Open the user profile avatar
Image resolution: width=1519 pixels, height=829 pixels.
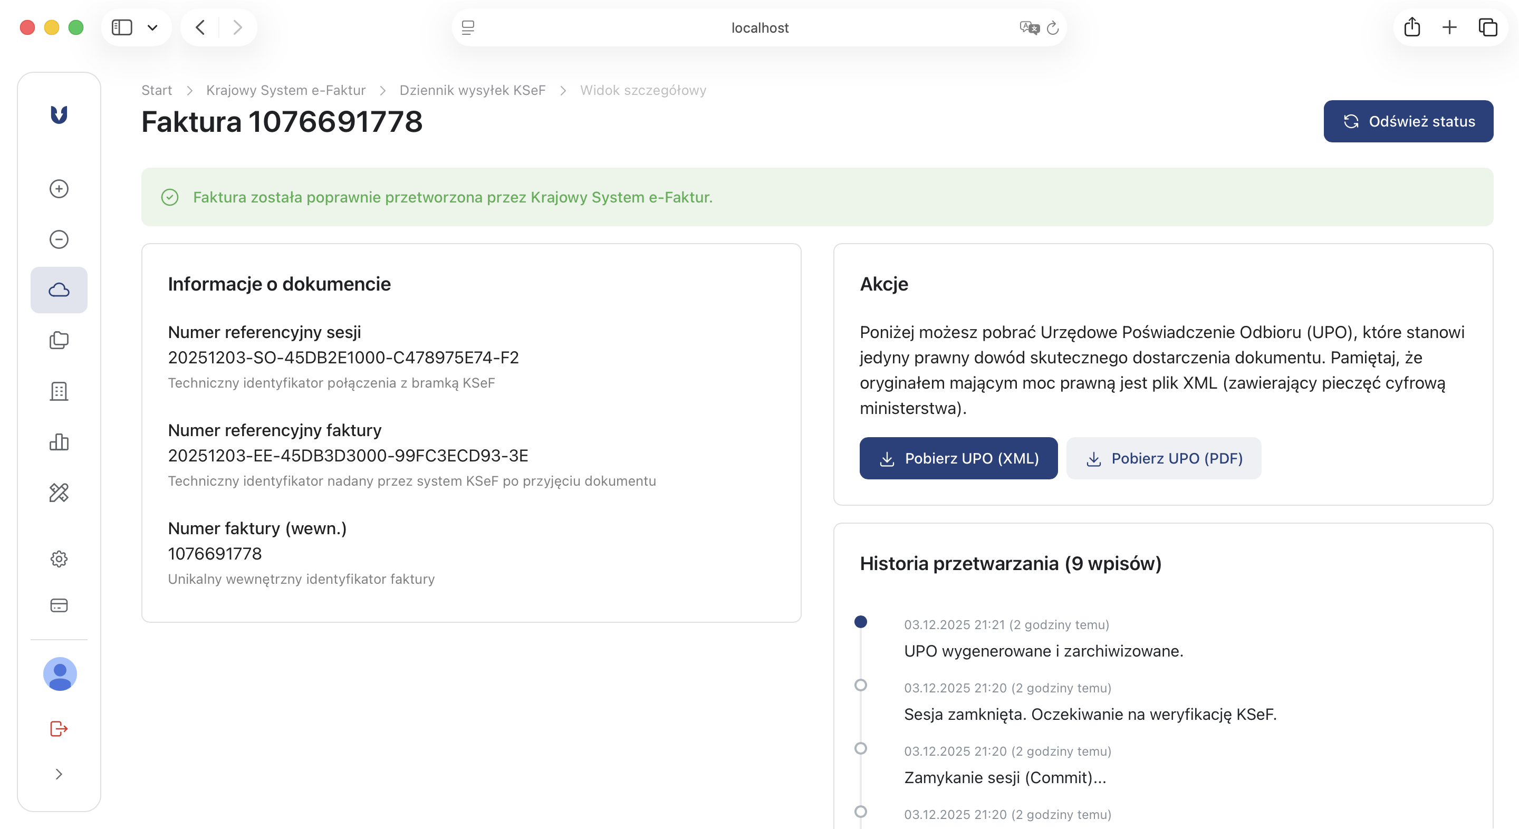click(60, 673)
